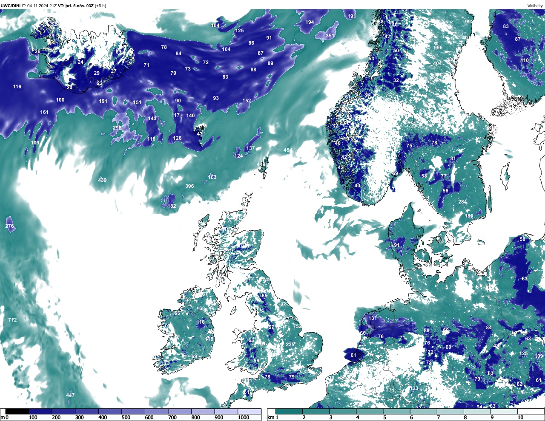Click the visibility value 20 in Iceland
Screen dimensions: 545x421
click(69, 87)
